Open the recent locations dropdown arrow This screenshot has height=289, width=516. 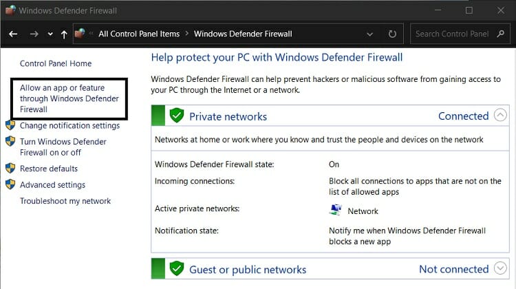(x=50, y=34)
